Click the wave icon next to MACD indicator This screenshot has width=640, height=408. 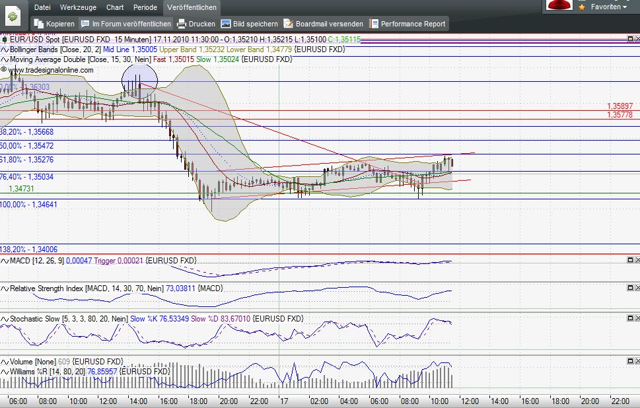pos(4,261)
